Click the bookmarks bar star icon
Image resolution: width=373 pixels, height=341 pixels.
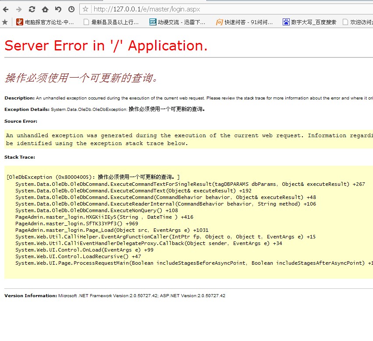click(5, 22)
